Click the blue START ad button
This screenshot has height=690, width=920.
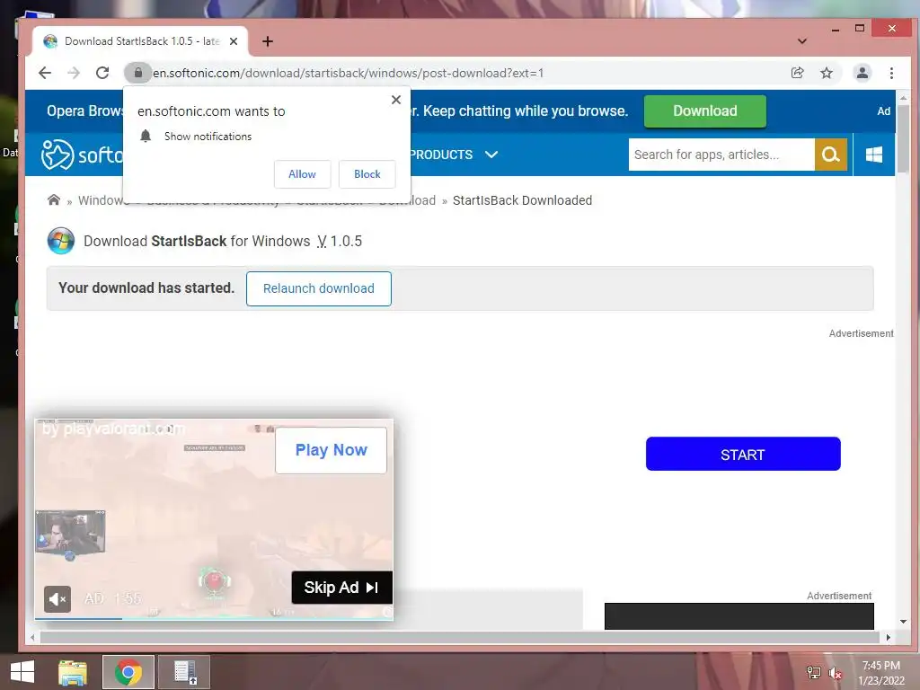(x=743, y=454)
